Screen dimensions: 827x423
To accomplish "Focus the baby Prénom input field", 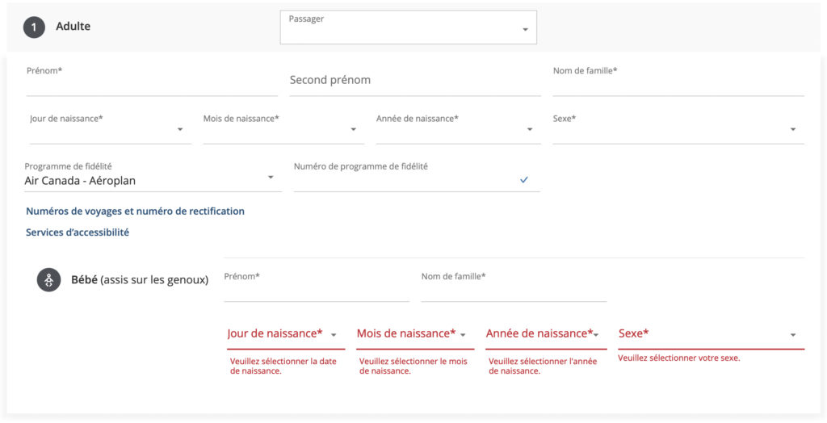I will pyautogui.click(x=316, y=291).
